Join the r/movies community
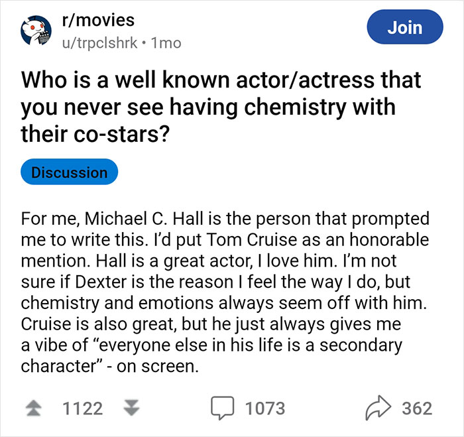This screenshot has width=464, height=437. (404, 28)
